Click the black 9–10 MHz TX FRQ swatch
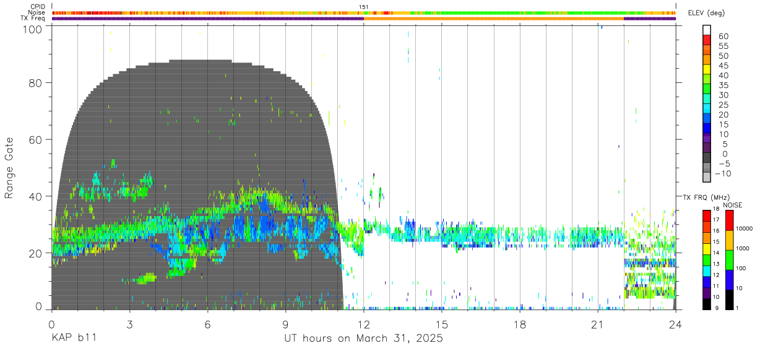Screen dimensions: 760x351 [x=707, y=304]
